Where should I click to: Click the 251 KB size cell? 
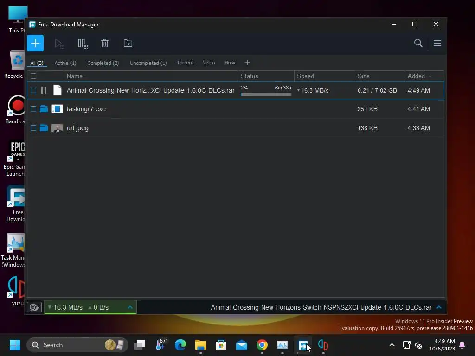tap(367, 109)
